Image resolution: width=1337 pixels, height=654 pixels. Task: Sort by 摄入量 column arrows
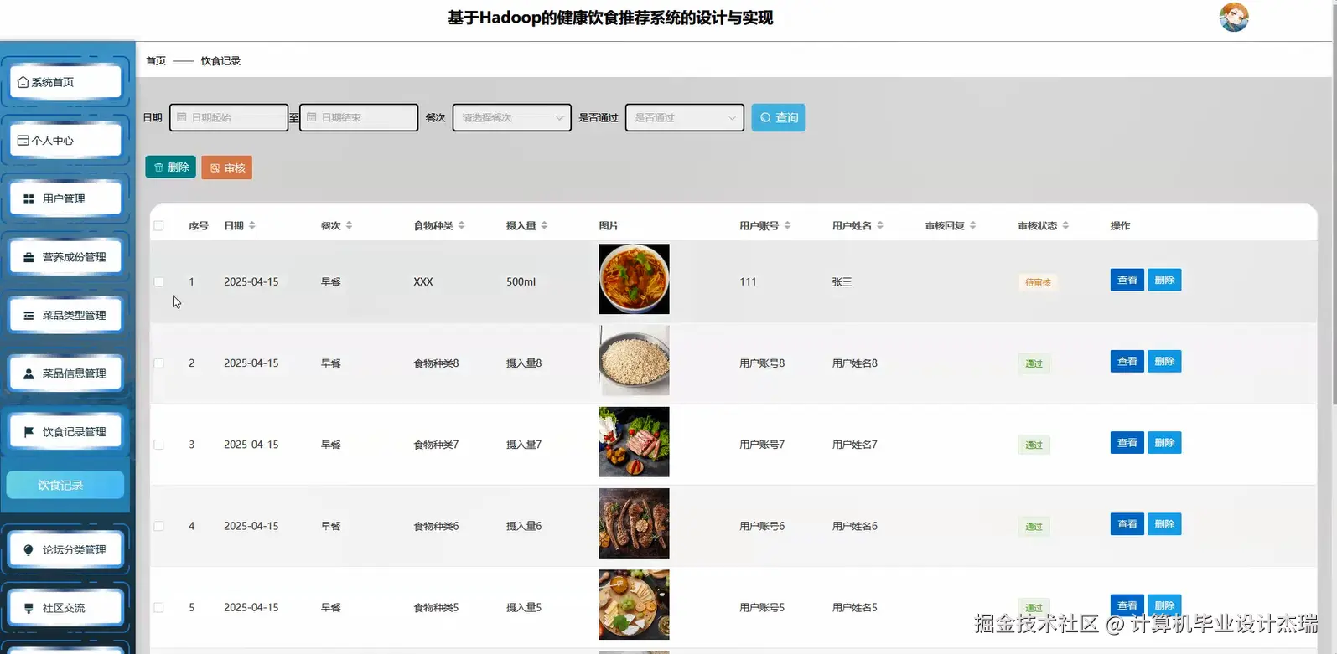pos(544,225)
